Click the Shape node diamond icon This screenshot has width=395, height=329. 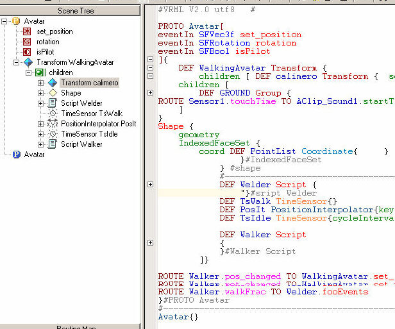53,93
